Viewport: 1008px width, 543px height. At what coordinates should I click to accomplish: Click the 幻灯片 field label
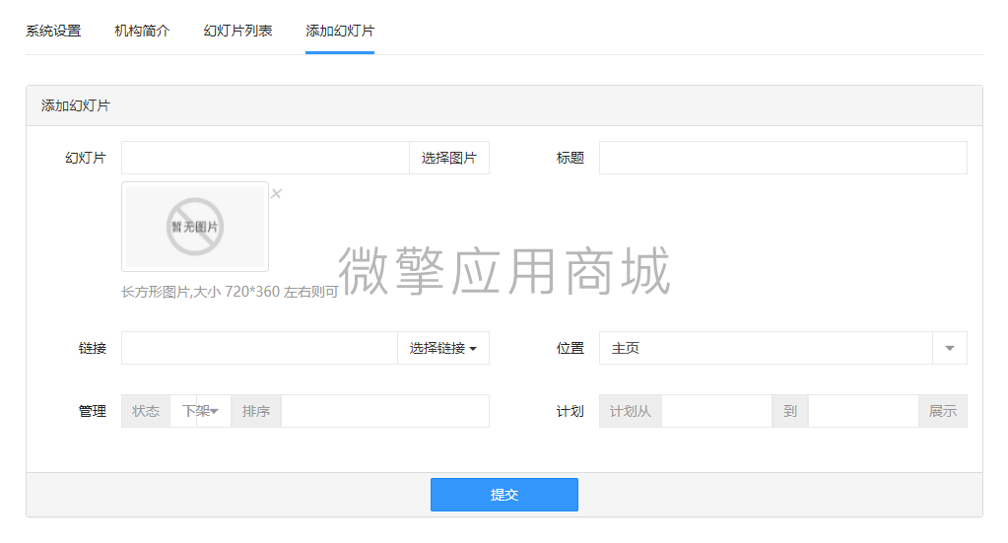[86, 158]
